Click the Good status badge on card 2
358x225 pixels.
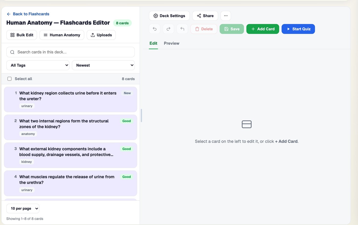pyautogui.click(x=127, y=121)
